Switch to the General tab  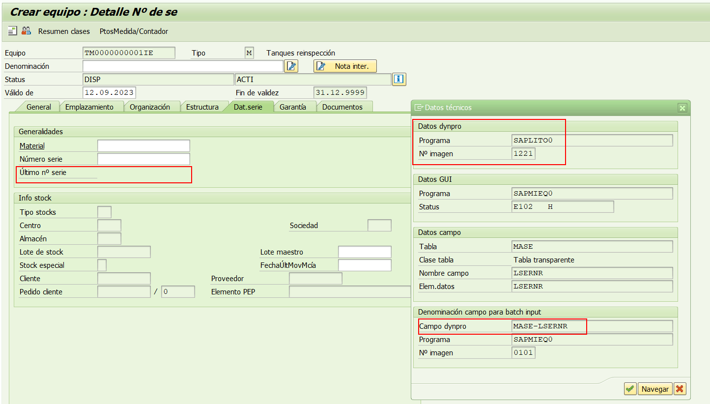click(x=38, y=107)
